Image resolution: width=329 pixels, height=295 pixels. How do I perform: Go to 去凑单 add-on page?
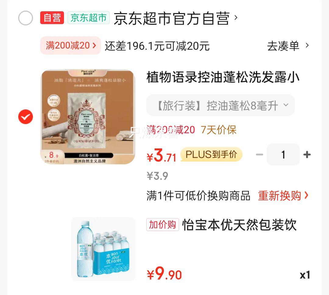coord(288,46)
